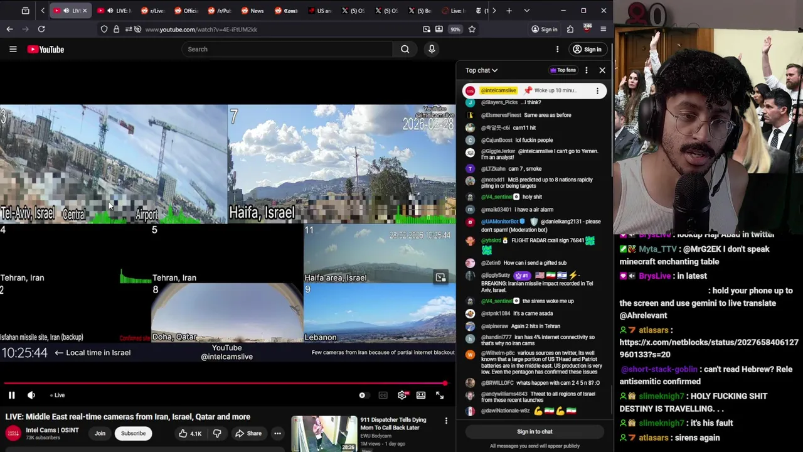This screenshot has width=803, height=452.
Task: Switch to the Offici... Reddit tab
Action: tap(186, 11)
